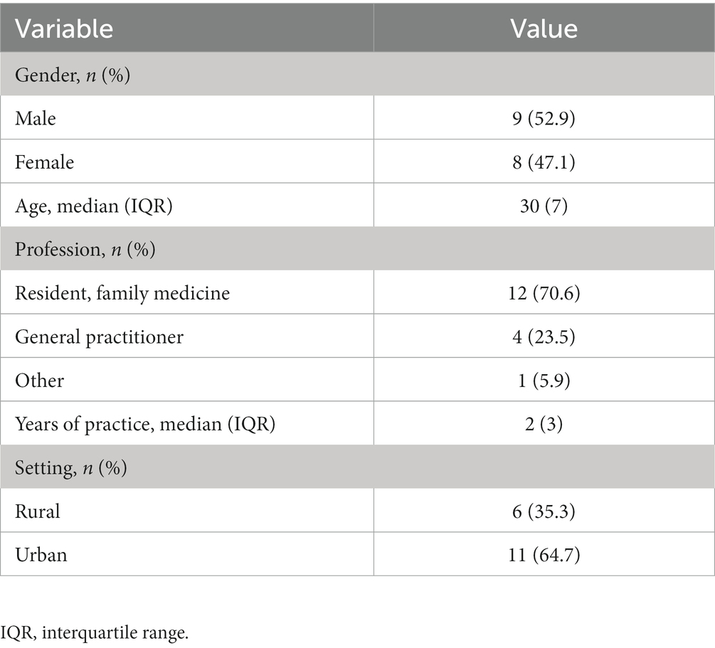Select the Gender, n (%) section row
The width and height of the screenshot is (715, 648).
pos(357,74)
